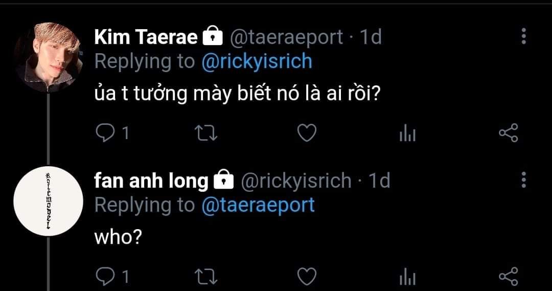Screen dimensions: 552x291
Task: Open the Vietnamese tweet text by Kim Taerae
Action: click(238, 93)
